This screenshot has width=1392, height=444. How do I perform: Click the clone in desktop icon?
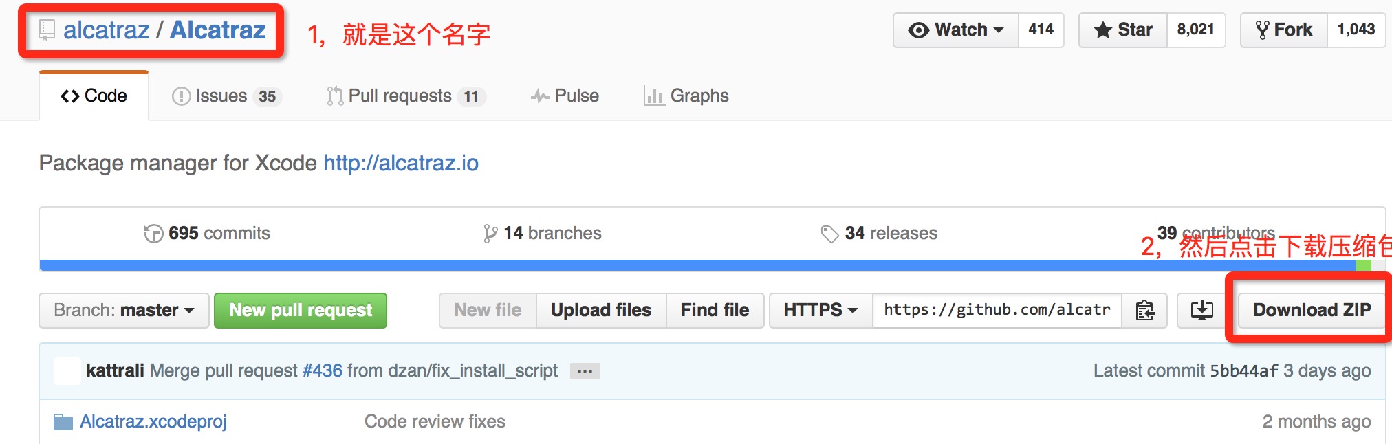(1202, 311)
